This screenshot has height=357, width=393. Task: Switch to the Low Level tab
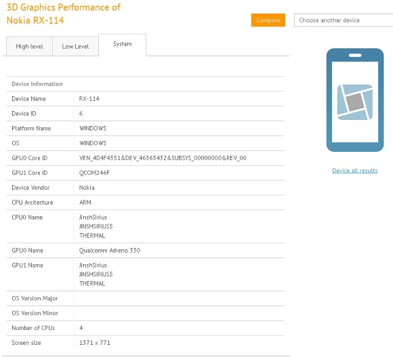click(75, 46)
